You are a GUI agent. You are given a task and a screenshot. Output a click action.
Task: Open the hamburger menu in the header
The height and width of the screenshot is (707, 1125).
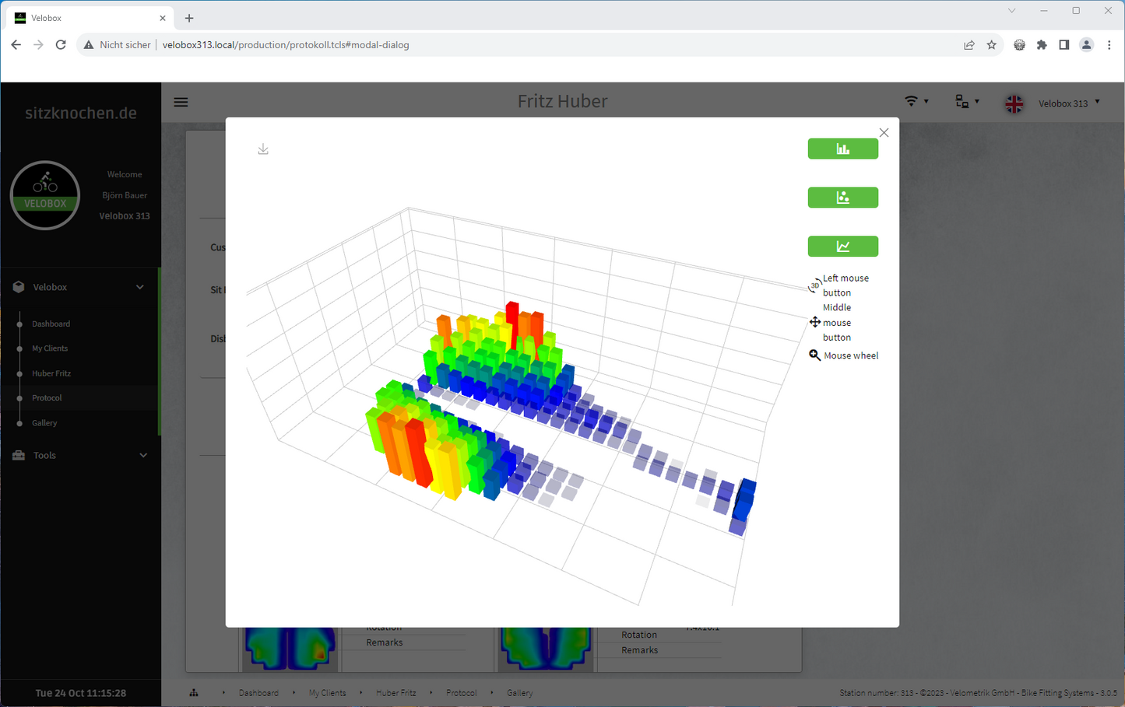point(181,102)
